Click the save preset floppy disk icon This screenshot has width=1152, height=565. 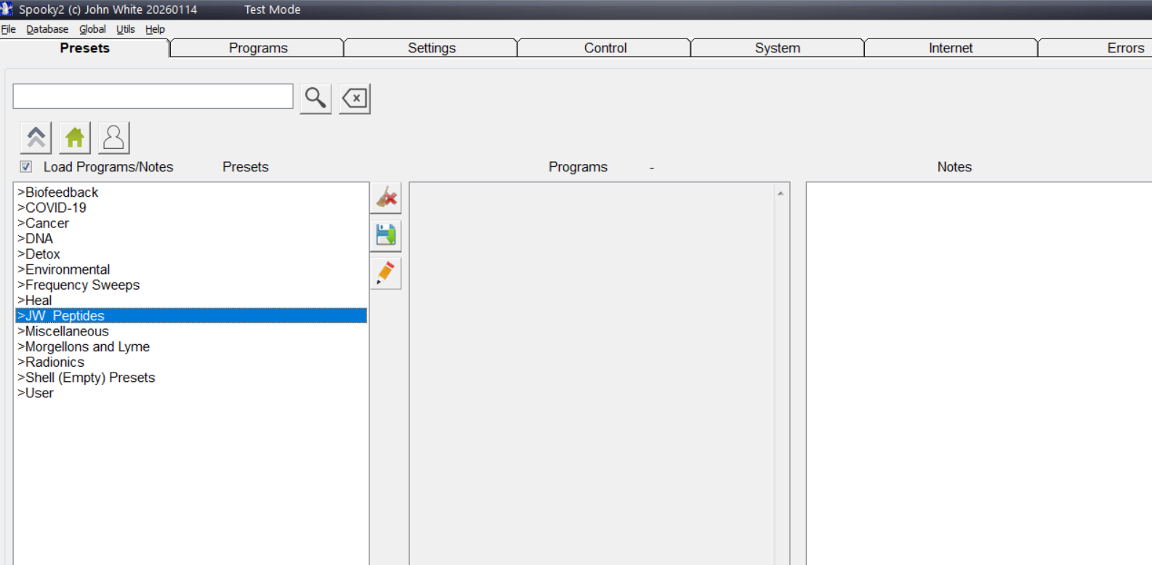386,235
